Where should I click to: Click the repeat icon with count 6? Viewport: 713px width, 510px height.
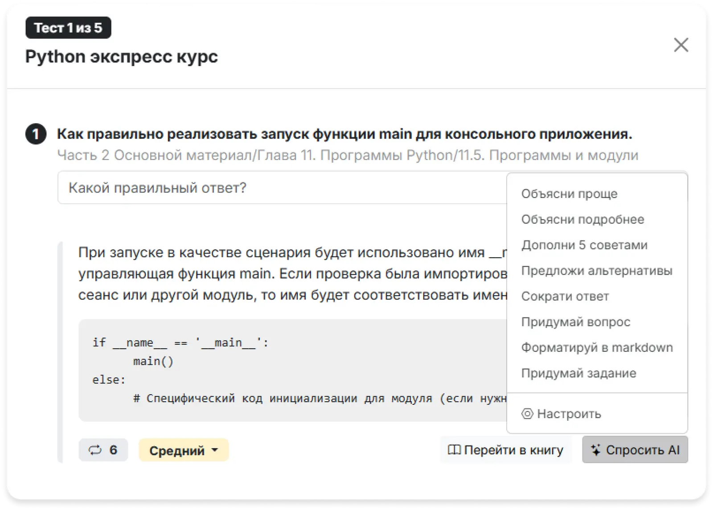pos(103,450)
